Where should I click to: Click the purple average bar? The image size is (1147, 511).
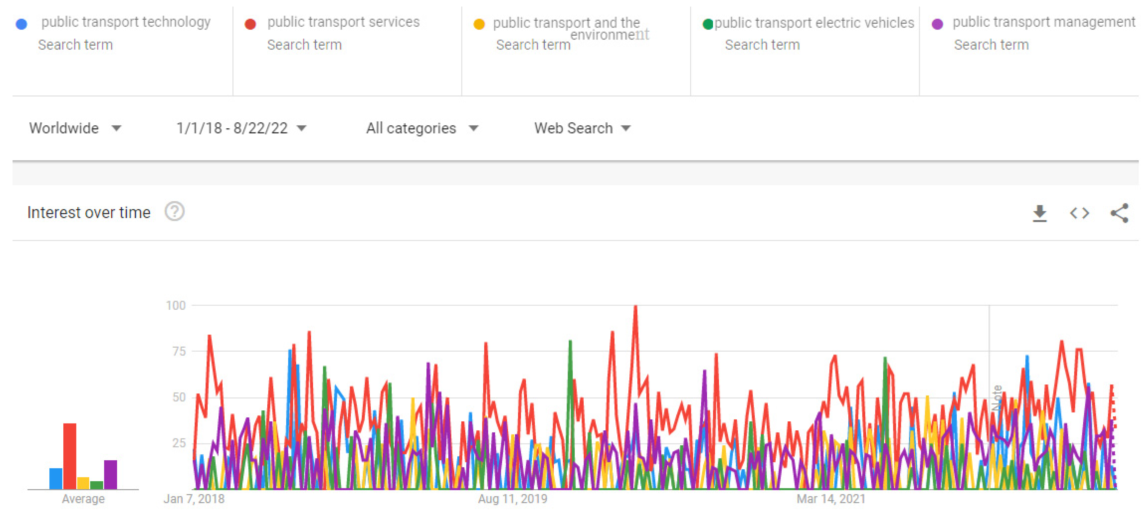pos(111,475)
